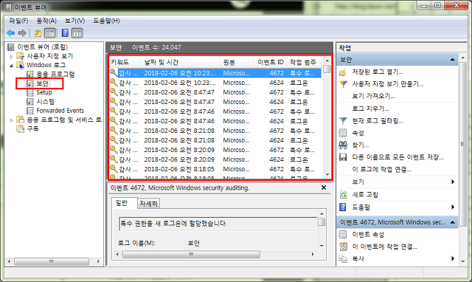Sort by the 키워드 column header
The width and height of the screenshot is (472, 282).
click(x=125, y=62)
